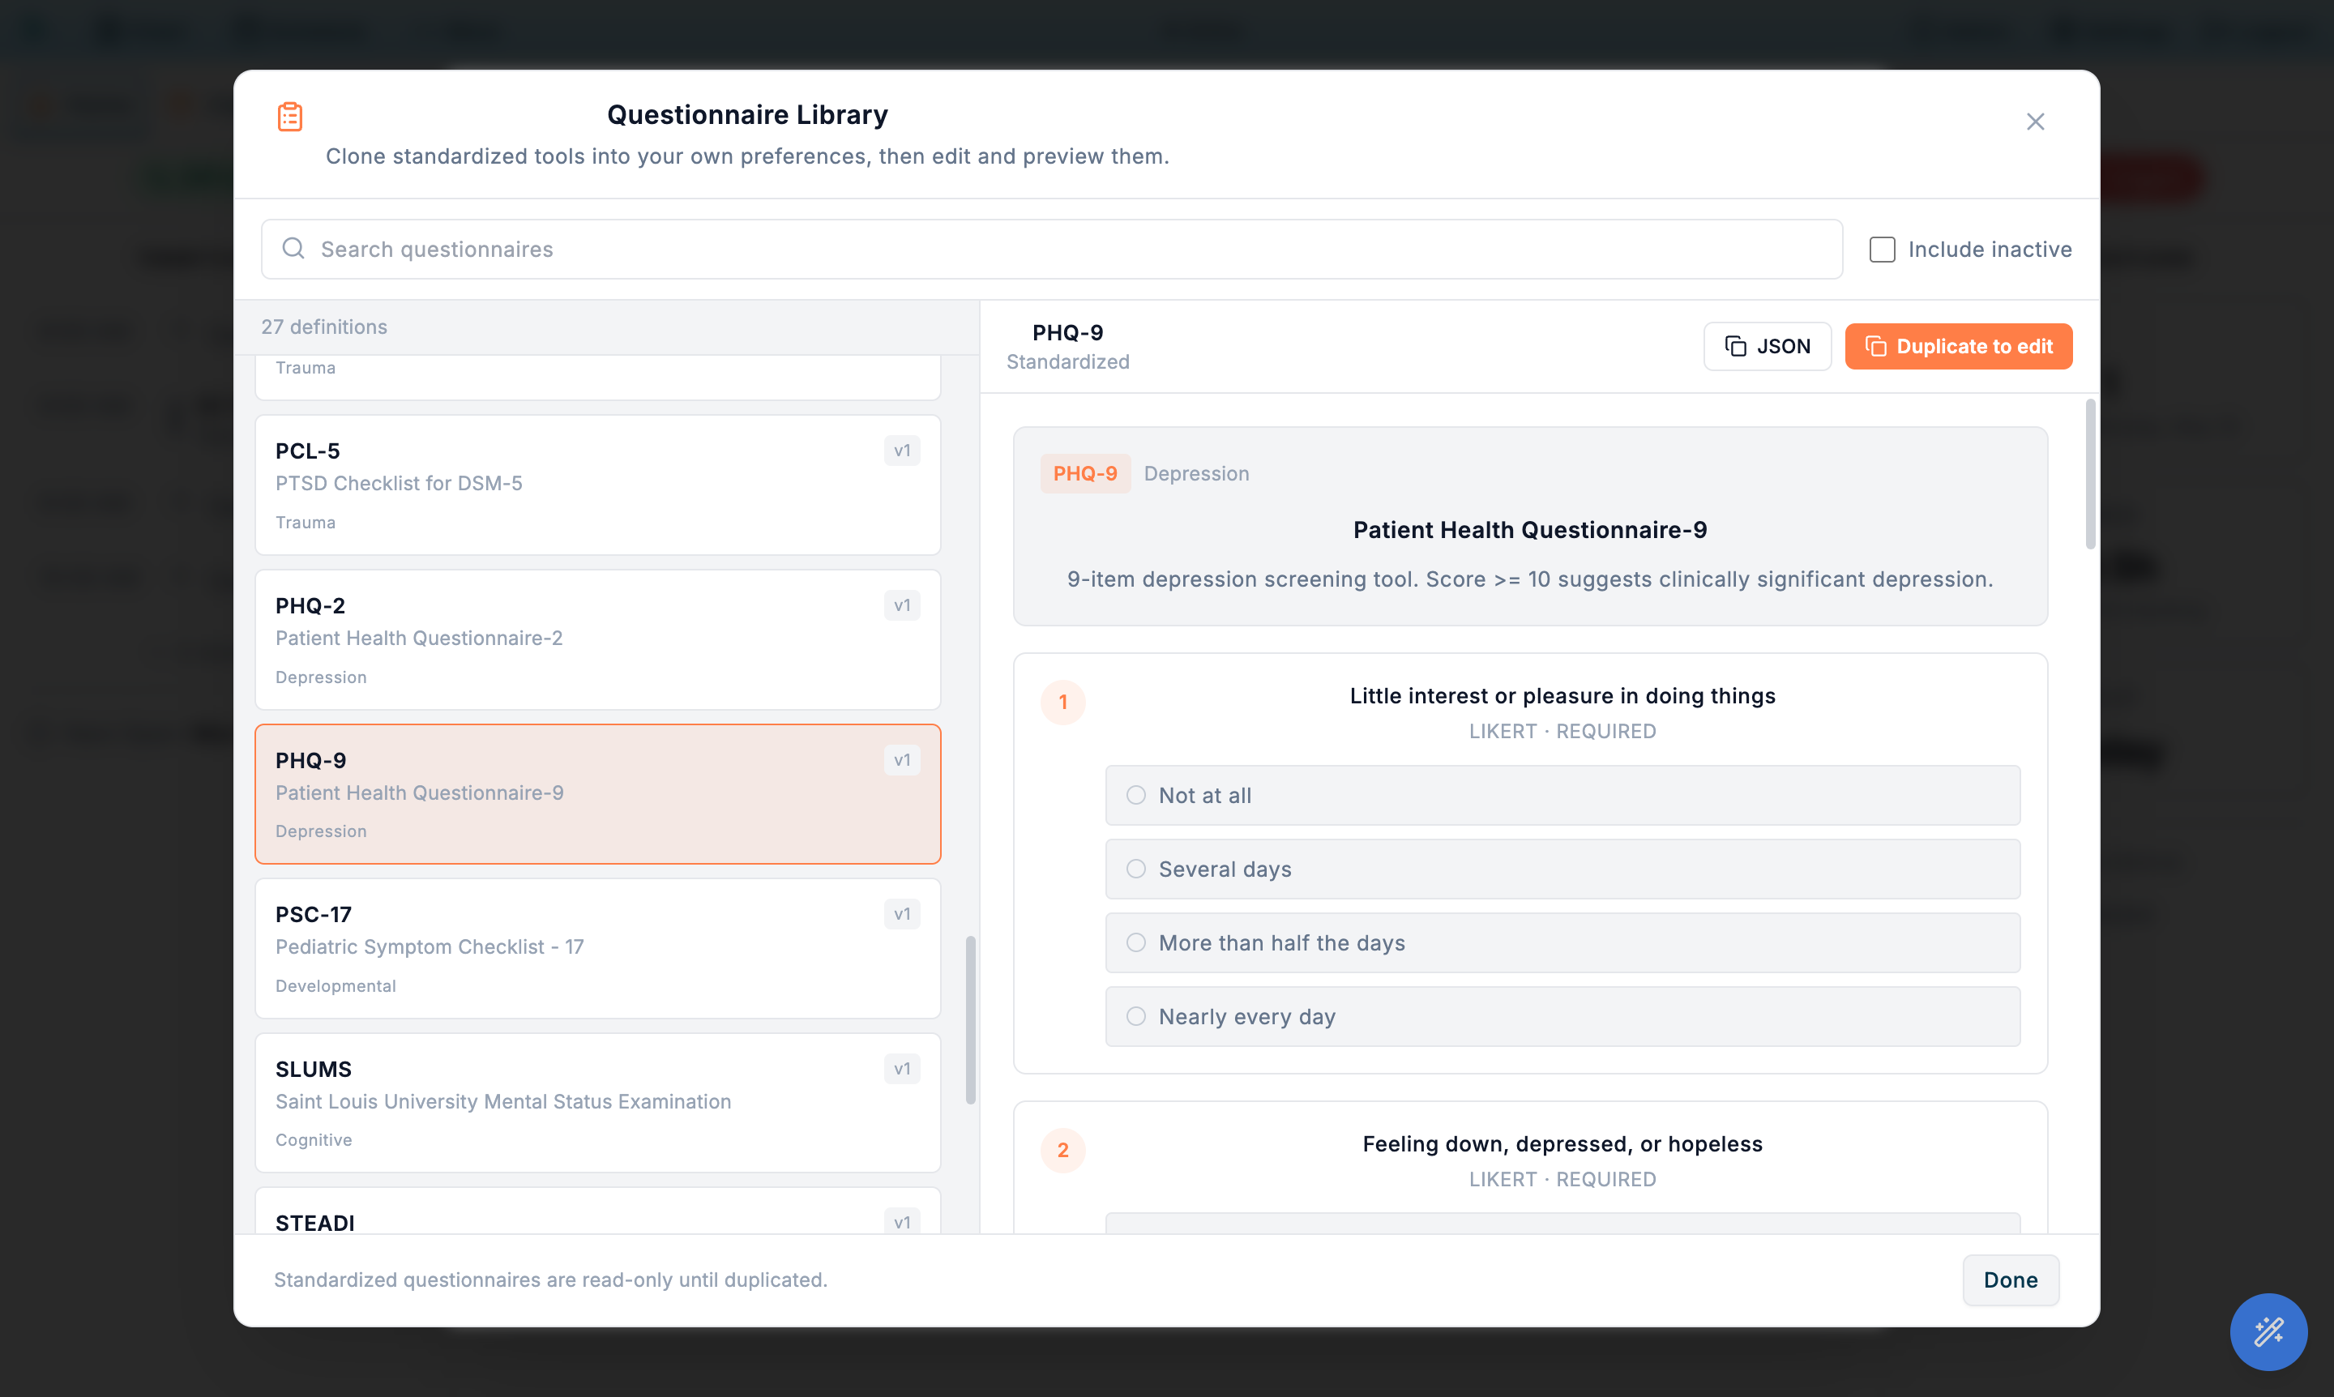Select the SLUMS questionnaire card

597,1104
